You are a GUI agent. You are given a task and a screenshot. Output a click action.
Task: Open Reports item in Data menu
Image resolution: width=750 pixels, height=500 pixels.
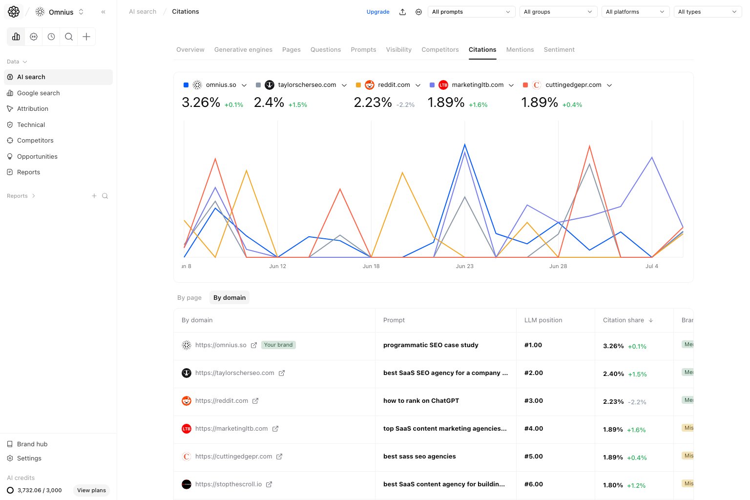[59, 172]
